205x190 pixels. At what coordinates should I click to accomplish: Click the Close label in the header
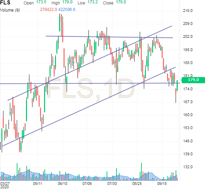(x=108, y=2)
